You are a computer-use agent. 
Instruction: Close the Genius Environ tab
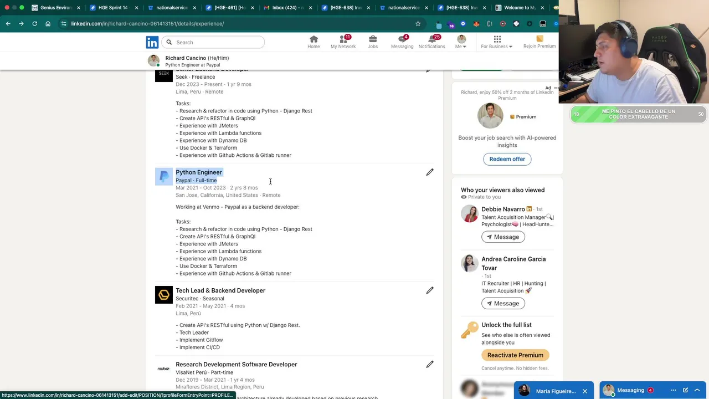pos(78,8)
